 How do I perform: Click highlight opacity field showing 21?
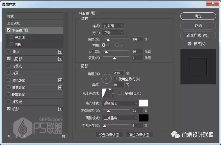138,110
